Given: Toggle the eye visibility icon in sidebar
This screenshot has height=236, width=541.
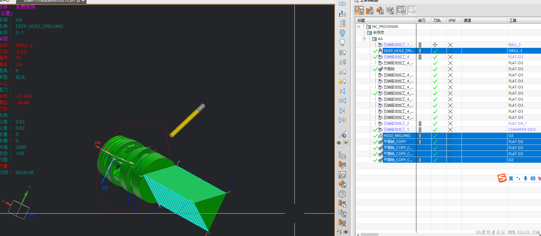Looking at the screenshot, I should click(339, 143).
